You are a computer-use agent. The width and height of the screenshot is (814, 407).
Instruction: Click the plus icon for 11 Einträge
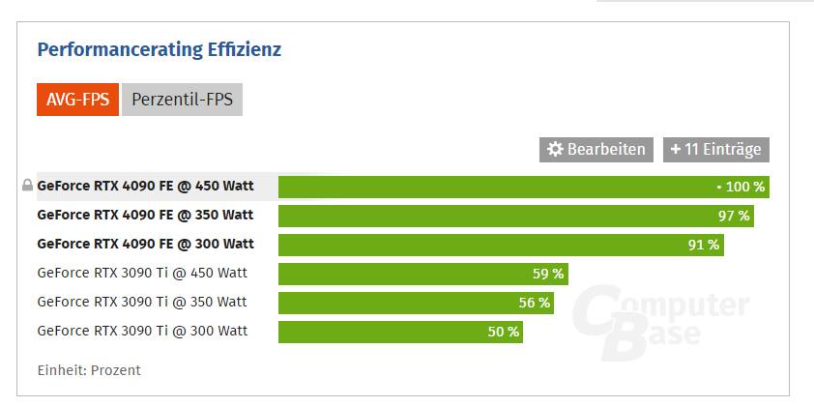[675, 150]
